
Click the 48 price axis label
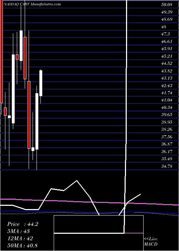(x=164, y=27)
